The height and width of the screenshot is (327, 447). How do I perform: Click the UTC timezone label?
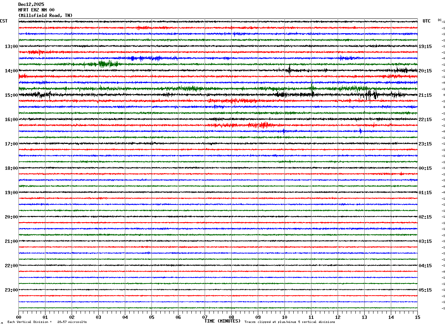427,21
